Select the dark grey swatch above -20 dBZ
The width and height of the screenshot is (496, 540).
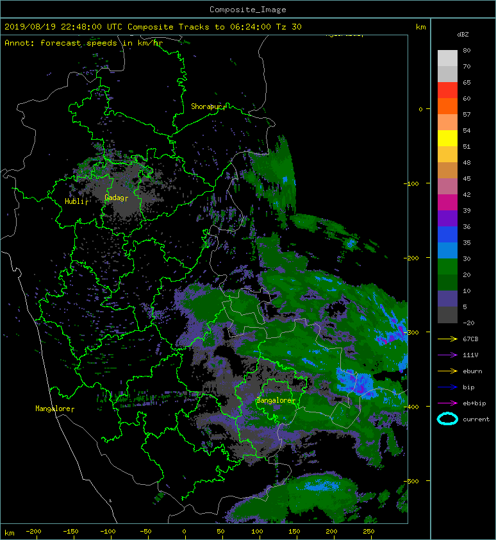(x=447, y=315)
